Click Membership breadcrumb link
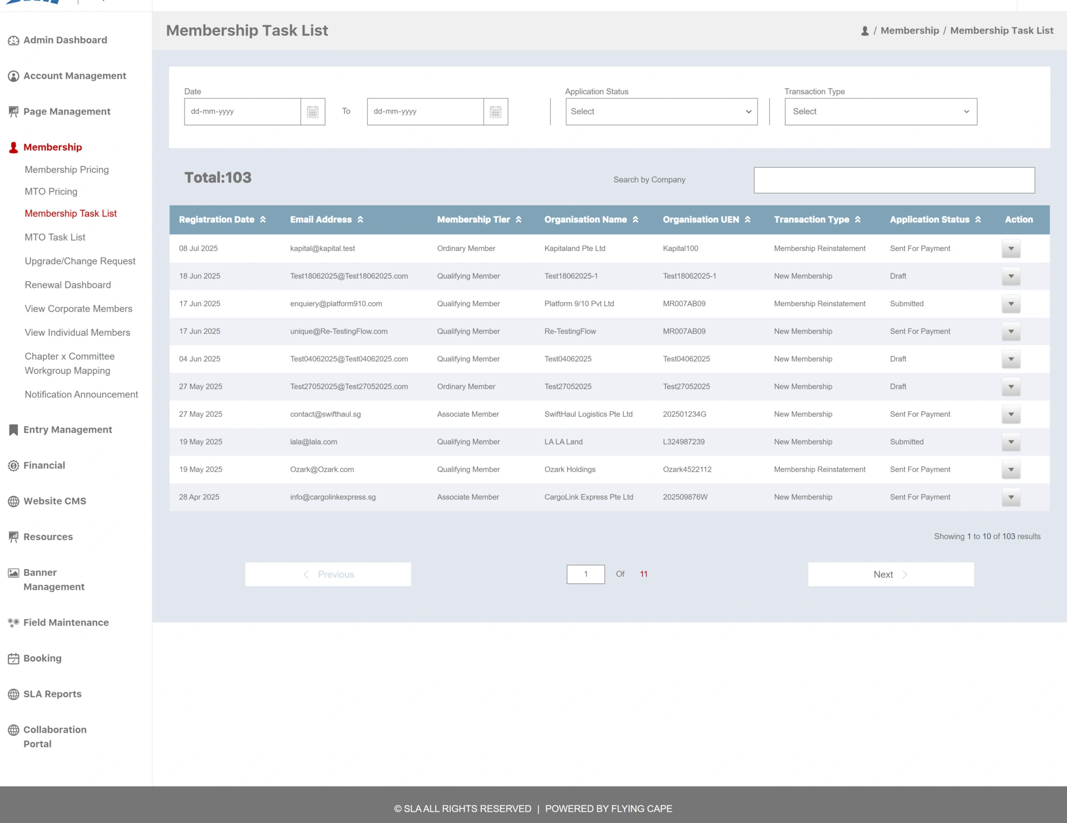 point(910,31)
